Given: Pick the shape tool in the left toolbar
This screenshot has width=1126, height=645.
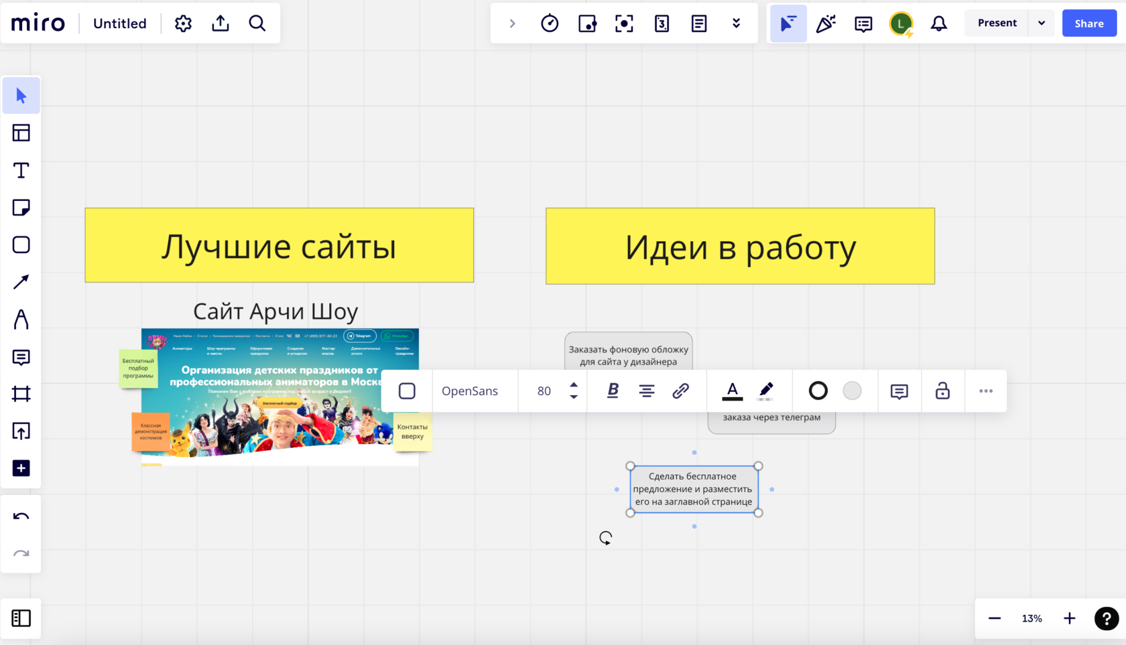Looking at the screenshot, I should coord(21,245).
